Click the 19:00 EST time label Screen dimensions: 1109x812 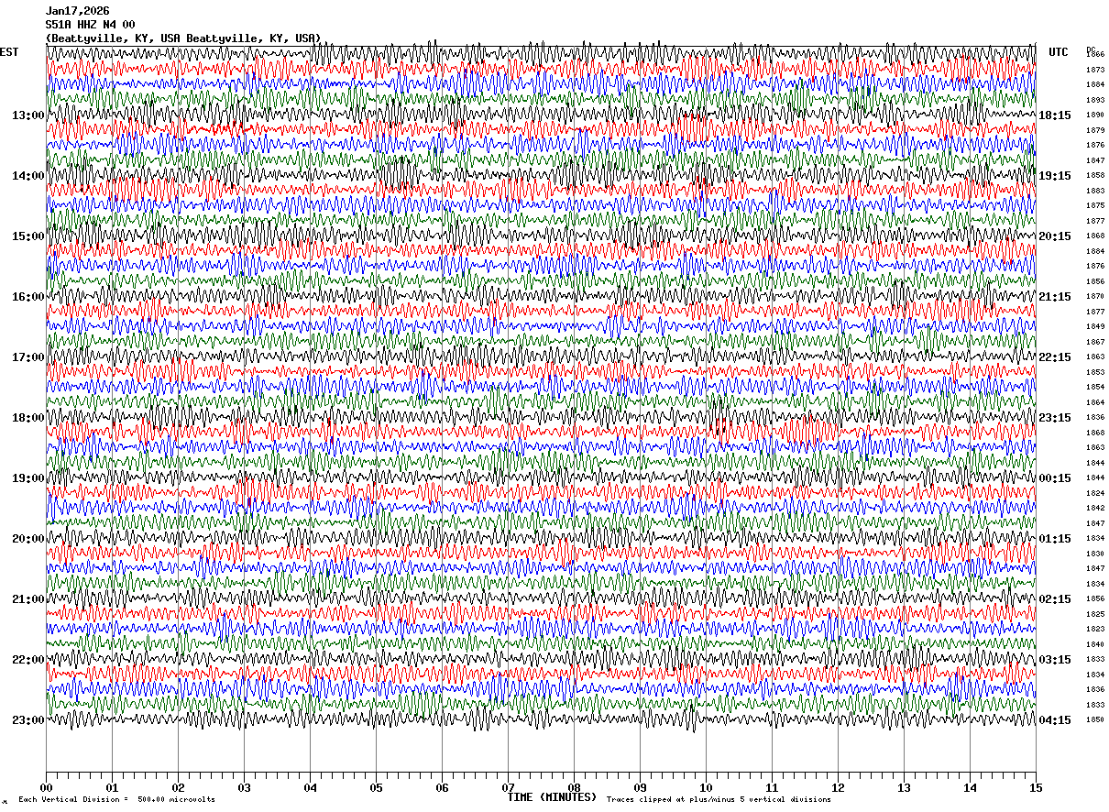27,478
